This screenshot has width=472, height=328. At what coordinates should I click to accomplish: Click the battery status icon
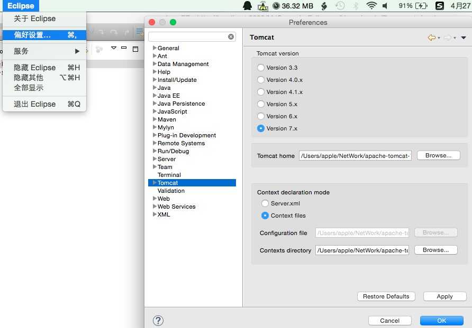click(421, 6)
